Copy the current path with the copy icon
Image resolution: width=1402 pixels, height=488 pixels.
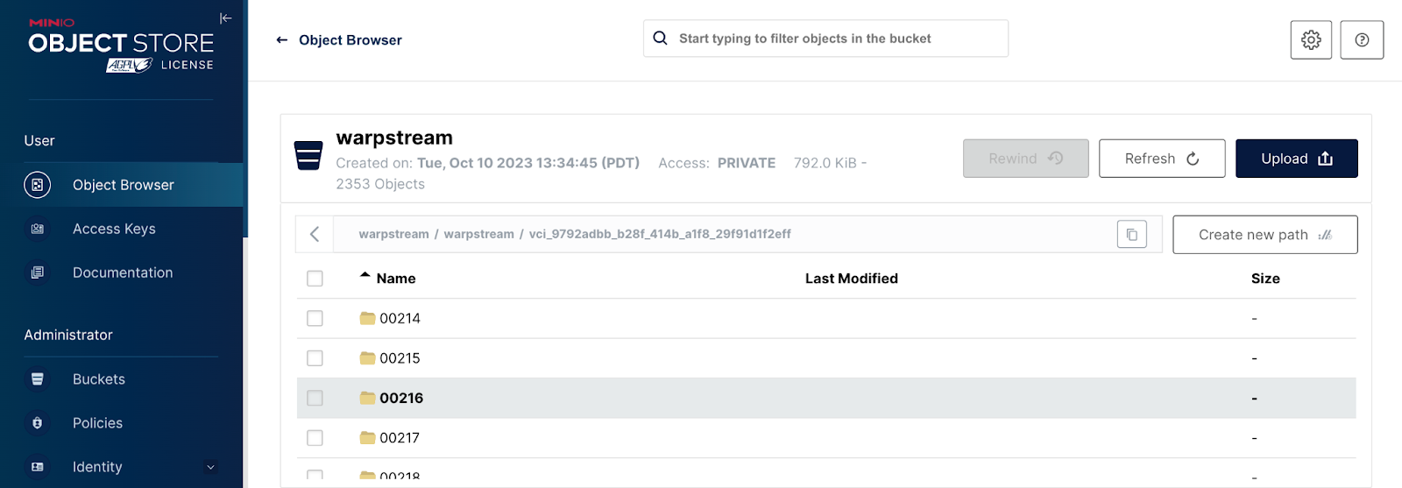pos(1131,235)
